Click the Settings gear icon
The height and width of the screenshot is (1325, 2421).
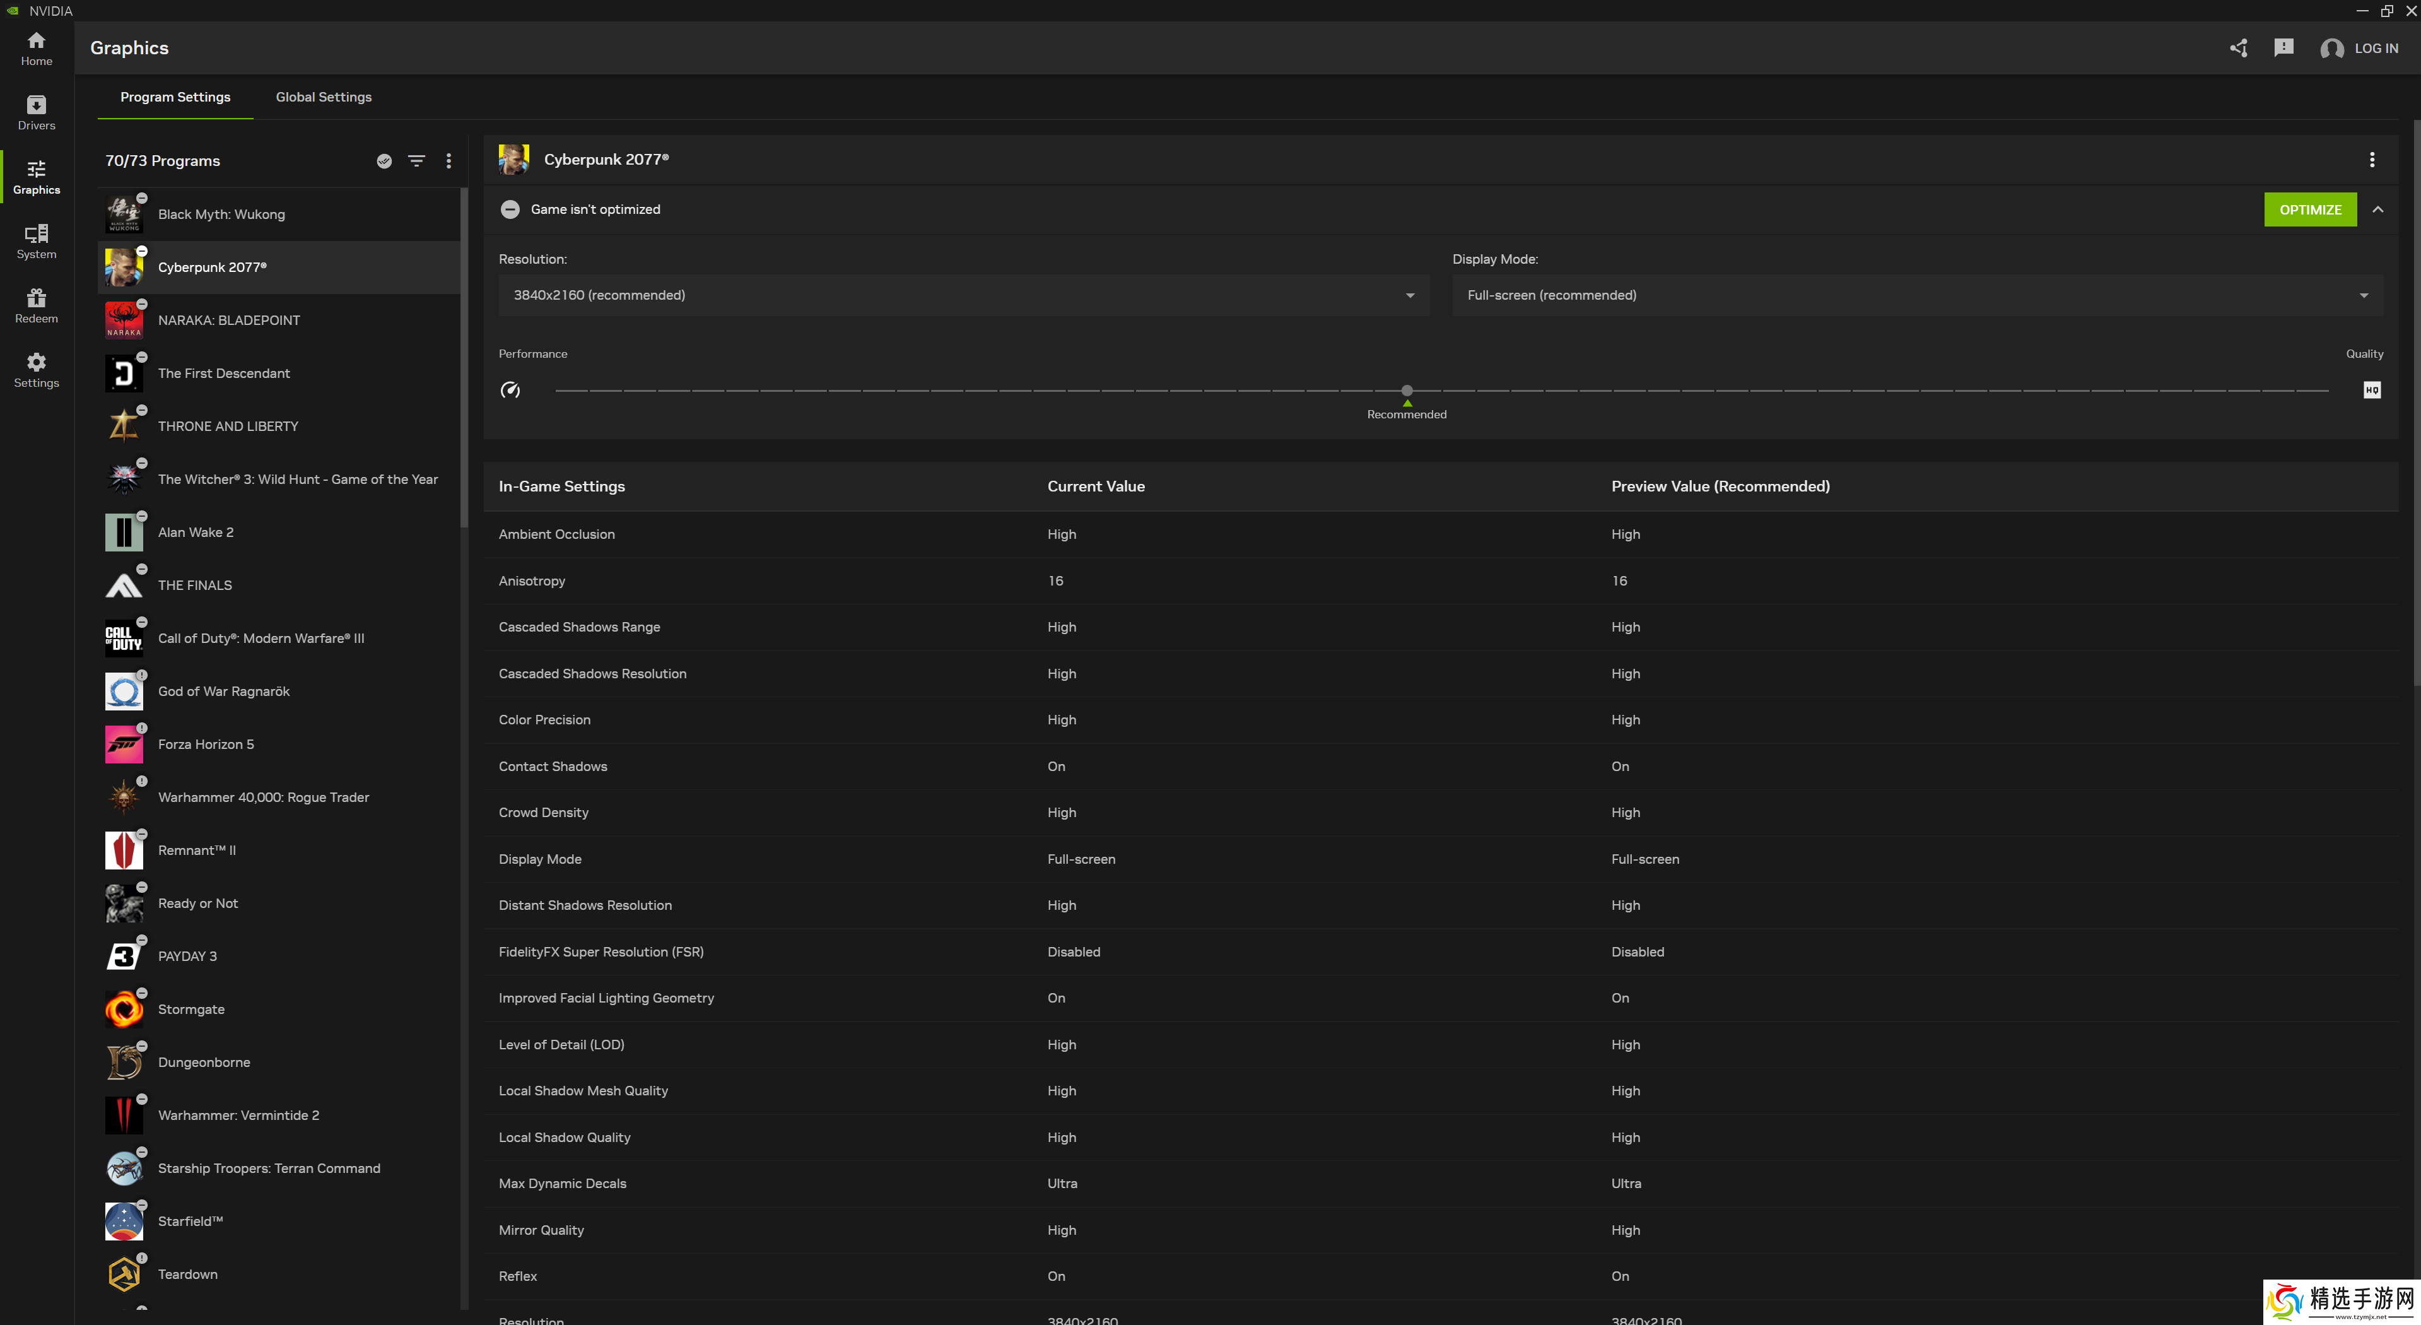[36, 362]
